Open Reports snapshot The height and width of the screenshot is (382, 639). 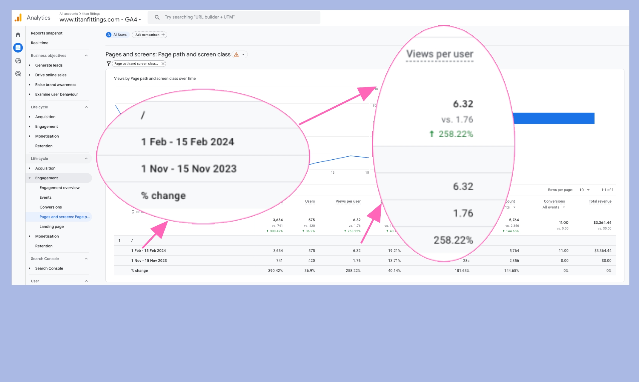[47, 33]
